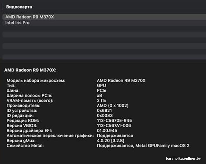
Task: Click the chipset model value AMD Radeon R9 M370X
Action: [121, 80]
